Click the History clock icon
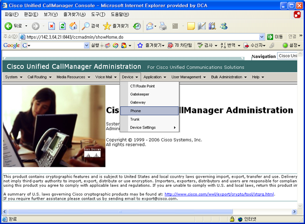 (137, 26)
